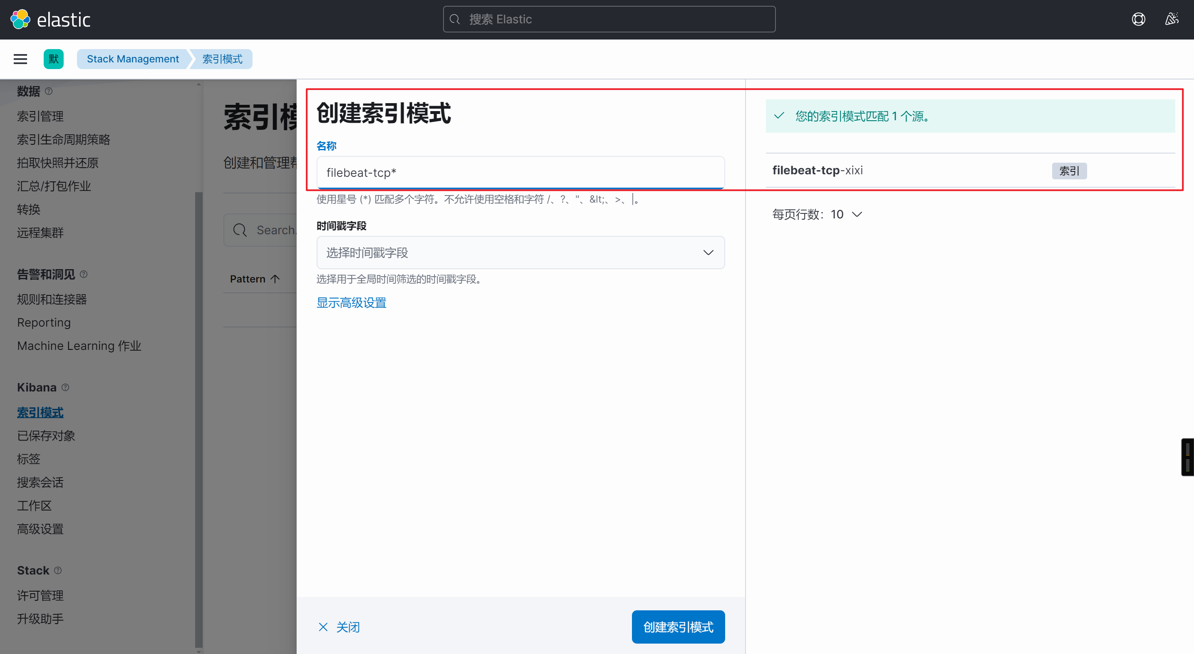Open the hamburger navigation menu
This screenshot has width=1194, height=654.
(x=20, y=59)
